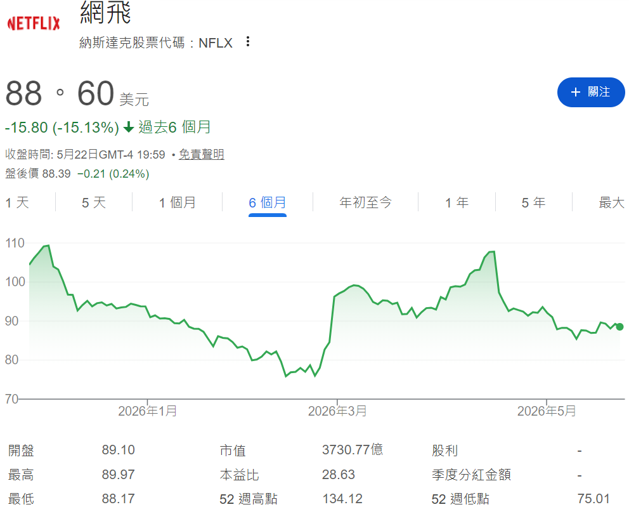Show the 5 年 range tab
Image resolution: width=629 pixels, height=507 pixels.
(533, 202)
